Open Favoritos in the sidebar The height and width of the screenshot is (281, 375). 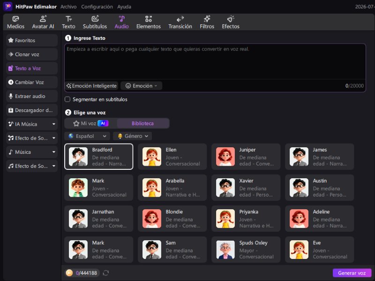pyautogui.click(x=32, y=40)
